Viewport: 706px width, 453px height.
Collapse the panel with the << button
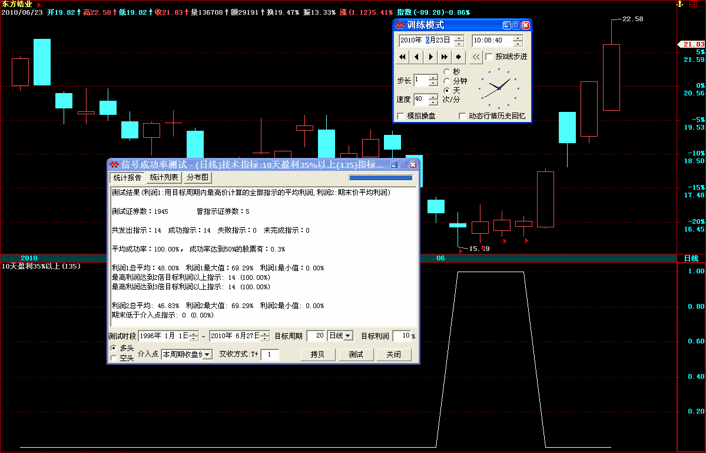click(x=476, y=57)
